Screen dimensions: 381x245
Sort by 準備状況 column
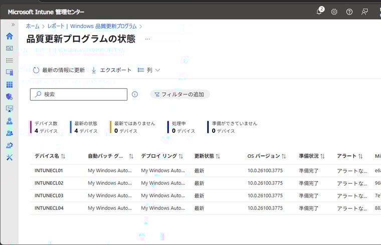tap(311, 156)
